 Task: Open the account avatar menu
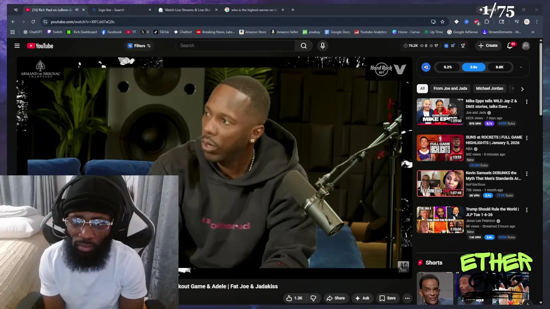tap(526, 45)
